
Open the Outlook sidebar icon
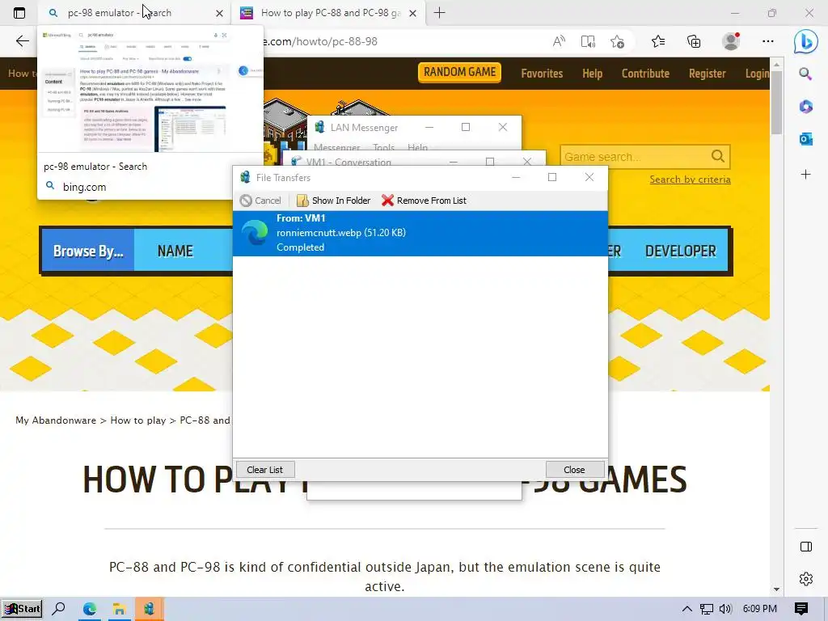[x=806, y=139]
